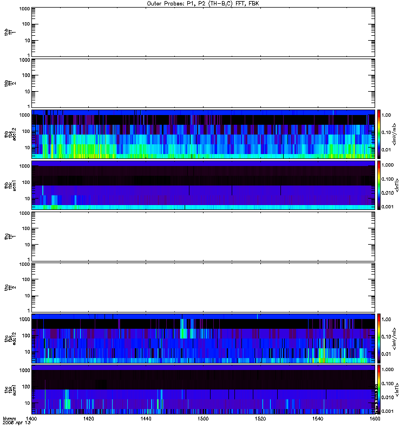Select the thb fbk scm1 nT color bar

click(379, 185)
